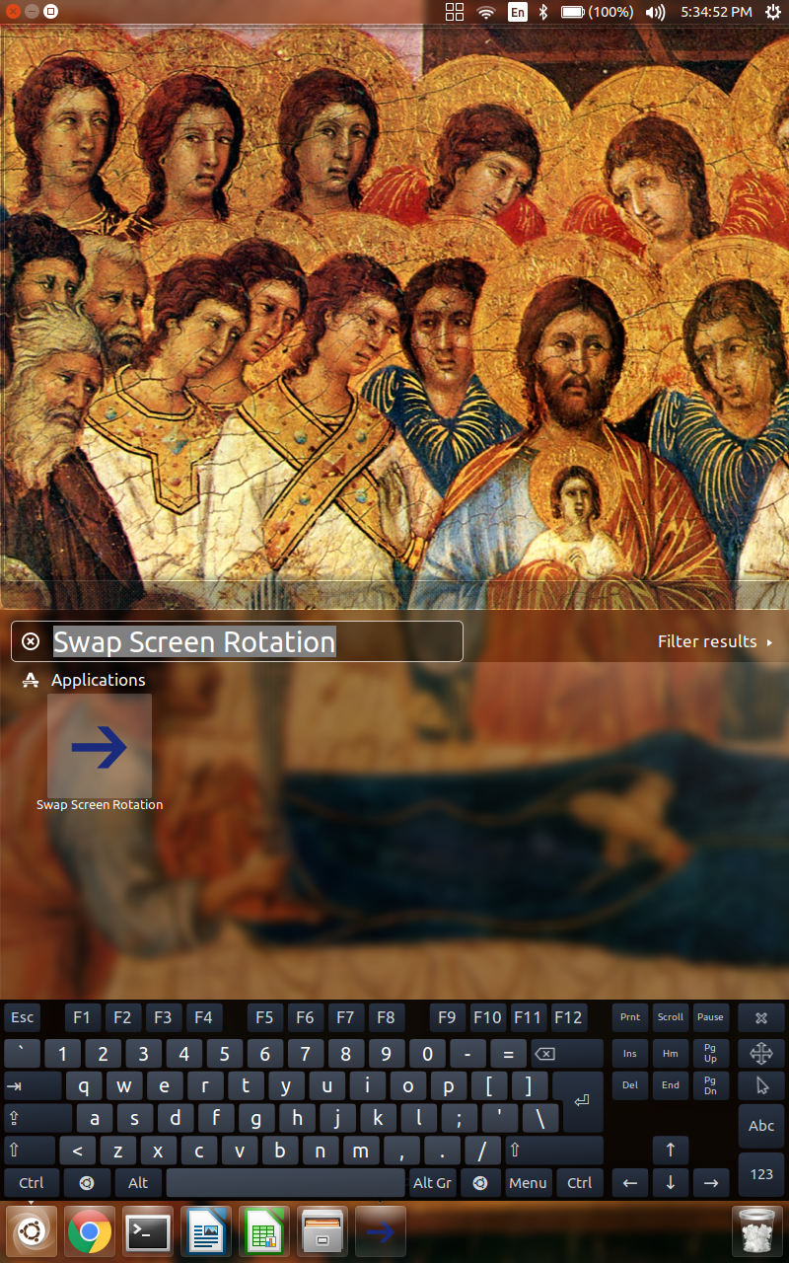Toggle the Alt Gr modifier key
789x1263 pixels.
tap(432, 1183)
